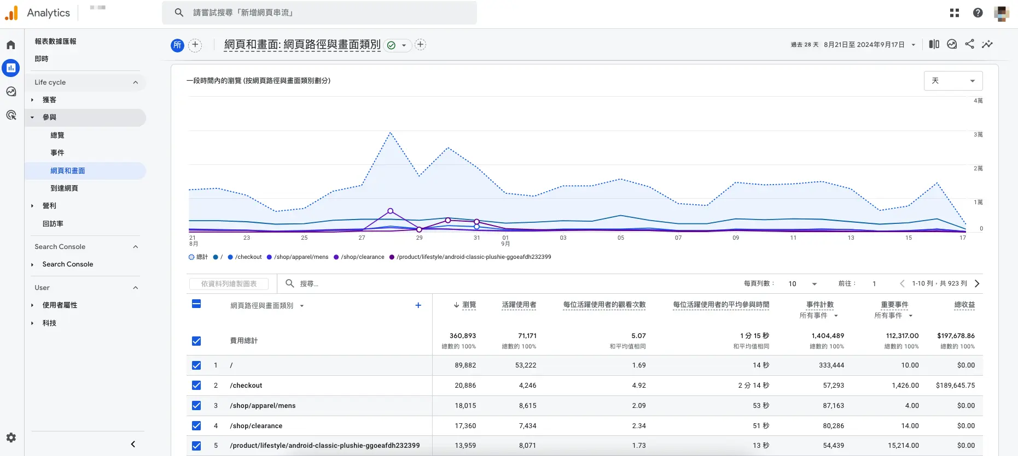Add a dimension with blue plus icon

(418, 305)
